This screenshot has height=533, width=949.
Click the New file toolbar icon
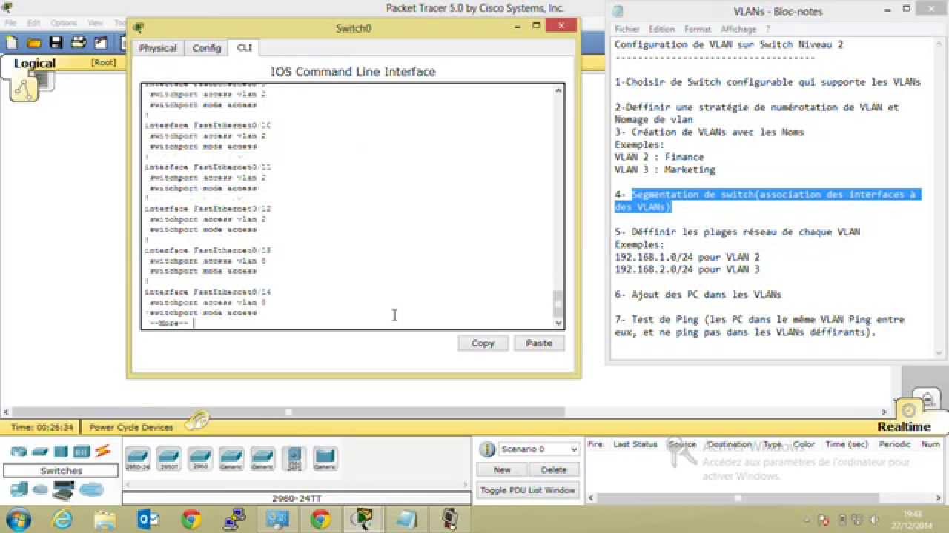[11, 43]
